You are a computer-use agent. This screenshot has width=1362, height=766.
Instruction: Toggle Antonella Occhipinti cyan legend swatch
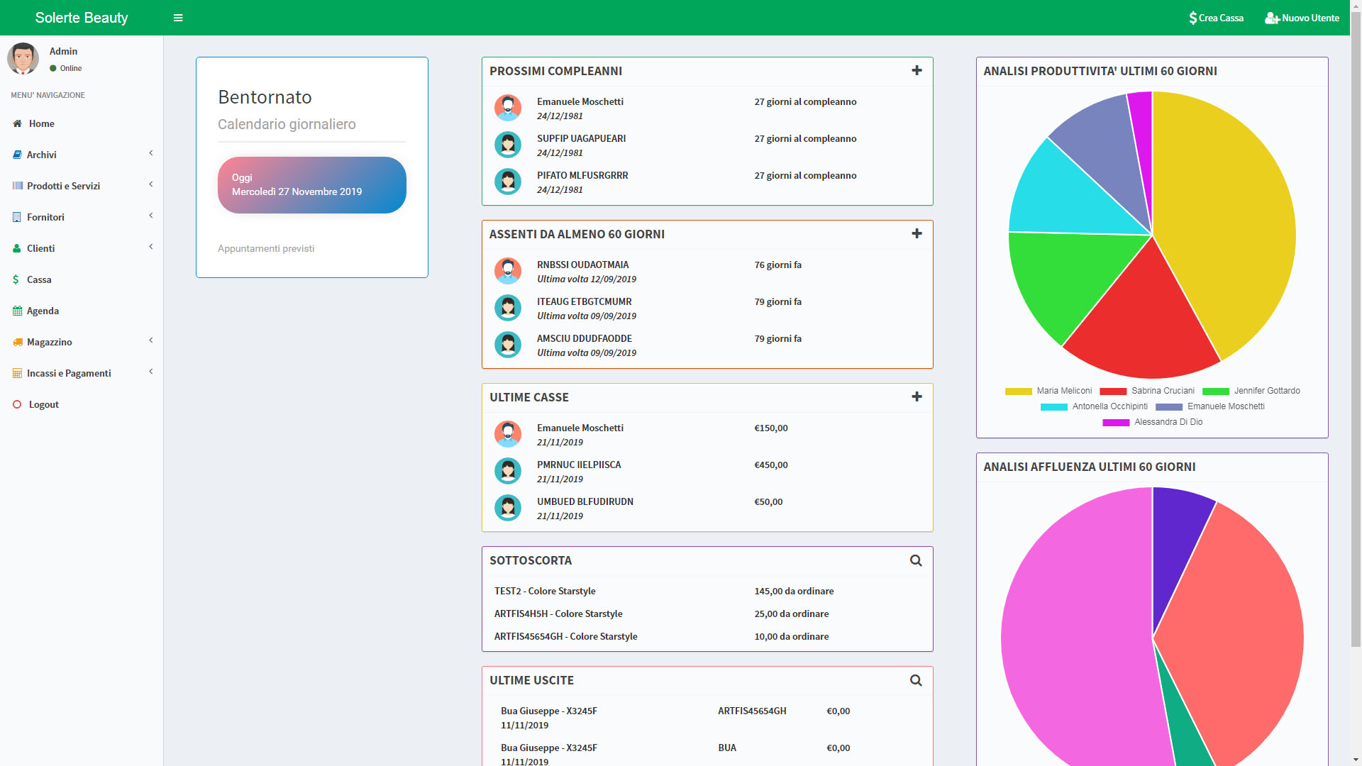pyautogui.click(x=1054, y=407)
